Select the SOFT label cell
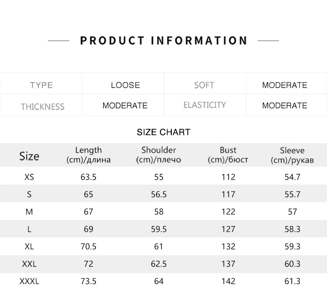The height and width of the screenshot is (295, 327). click(204, 85)
